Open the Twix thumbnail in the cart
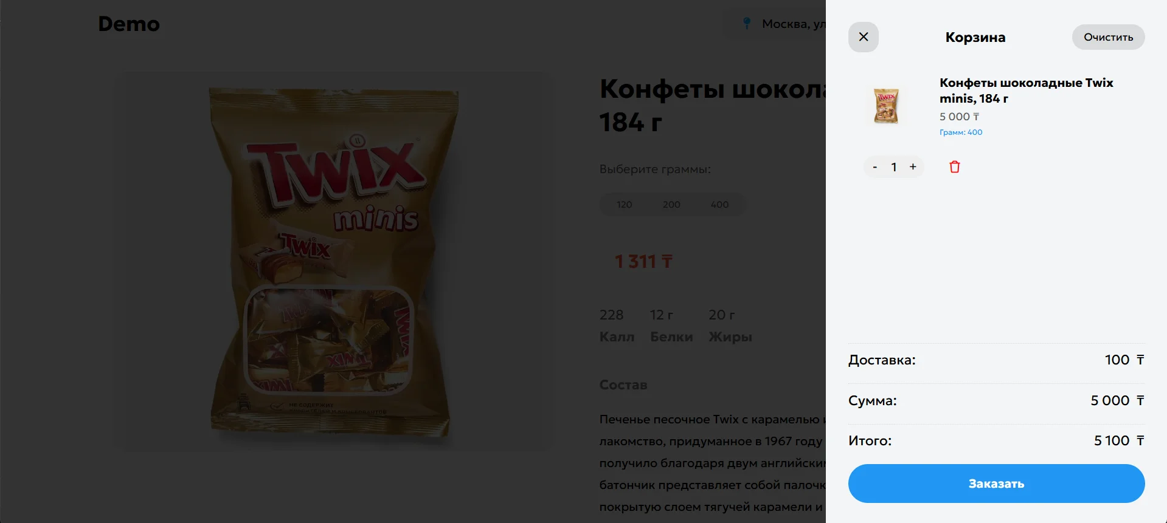 [886, 106]
